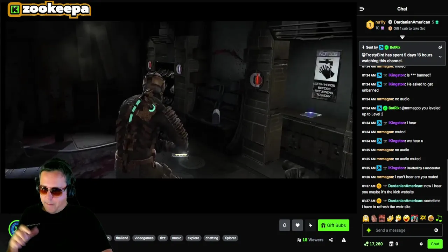The image size is (448, 252).
Task: Open the emoji picker in message box
Action: point(436,230)
